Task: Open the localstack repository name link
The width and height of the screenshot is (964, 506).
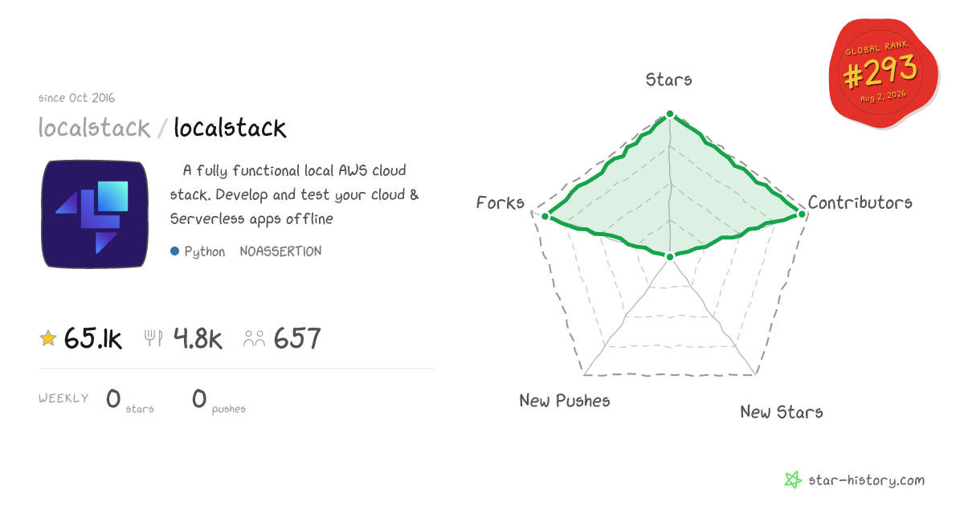Action: 230,128
